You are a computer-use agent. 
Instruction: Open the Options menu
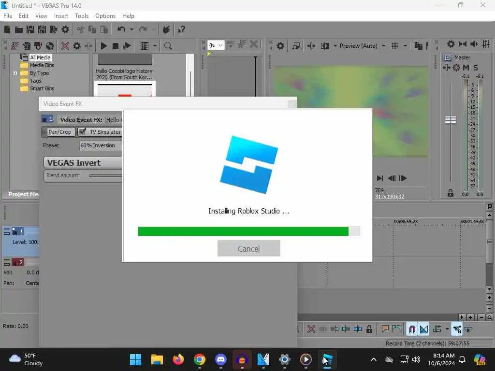click(x=105, y=16)
